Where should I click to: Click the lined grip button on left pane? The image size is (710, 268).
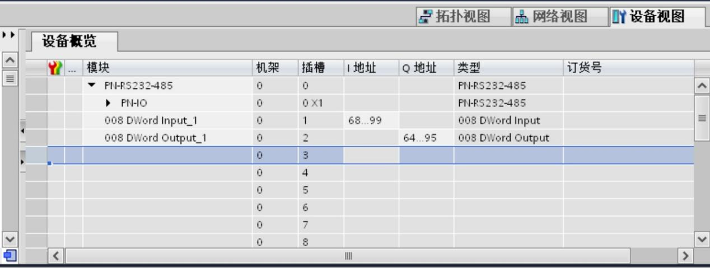pos(10,78)
